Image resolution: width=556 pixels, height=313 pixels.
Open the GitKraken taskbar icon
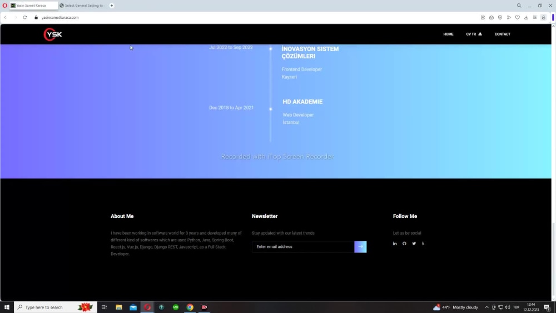point(161,307)
